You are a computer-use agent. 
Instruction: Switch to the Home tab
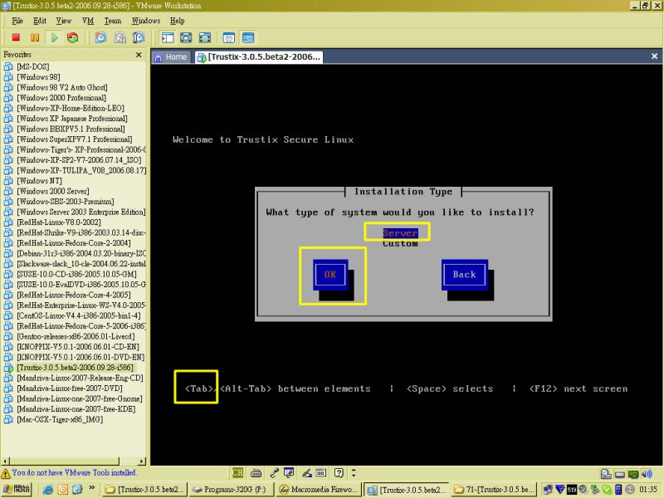[171, 56]
